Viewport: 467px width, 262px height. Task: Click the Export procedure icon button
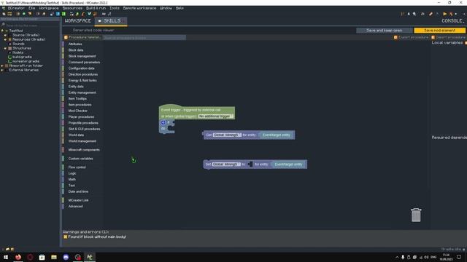tap(395, 37)
